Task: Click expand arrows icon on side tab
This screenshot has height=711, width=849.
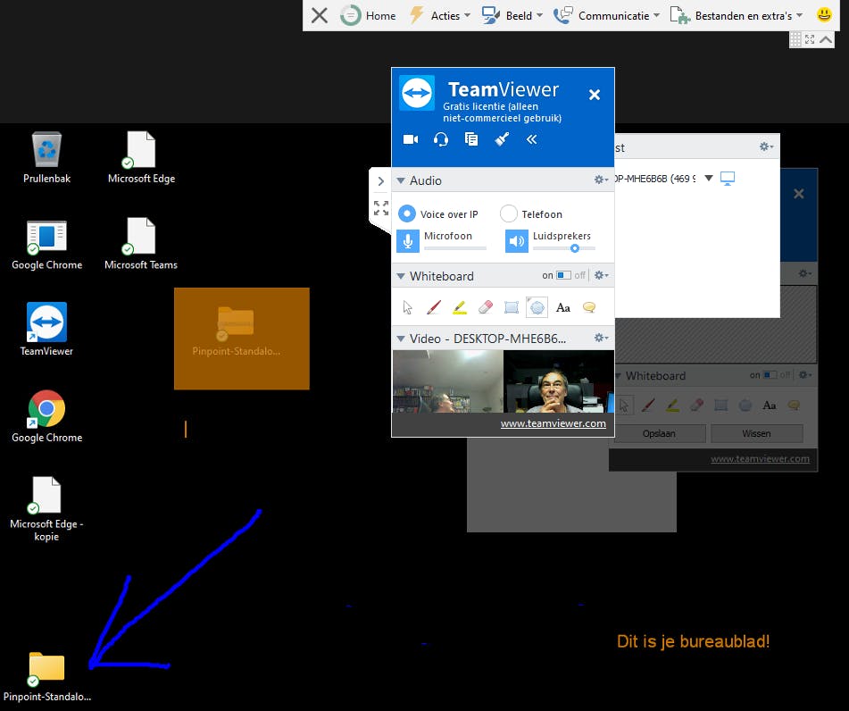Action: coord(380,207)
